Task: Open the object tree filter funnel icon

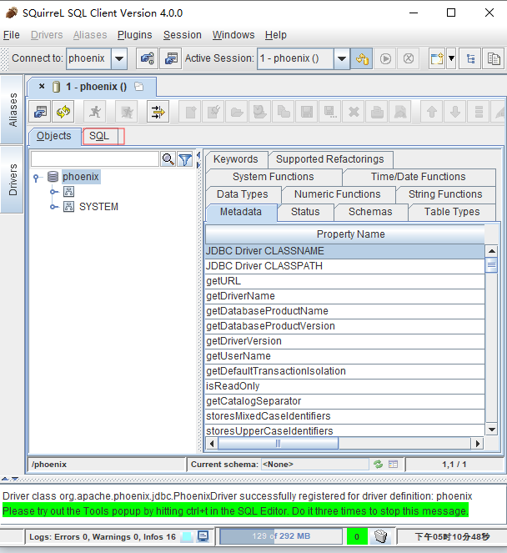Action: (185, 158)
